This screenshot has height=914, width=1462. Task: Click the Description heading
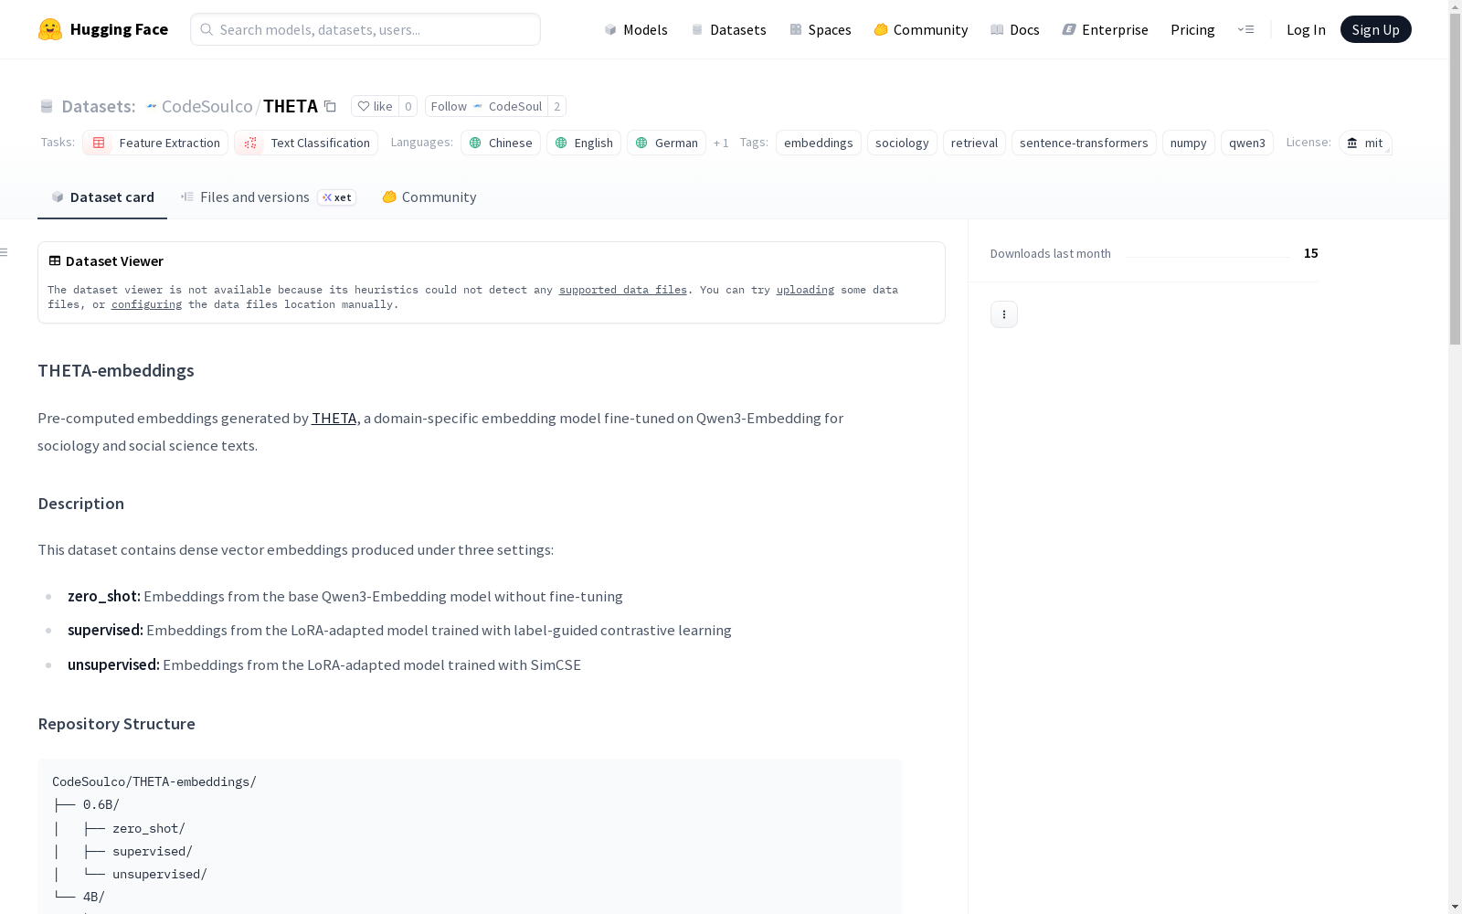coord(80,504)
